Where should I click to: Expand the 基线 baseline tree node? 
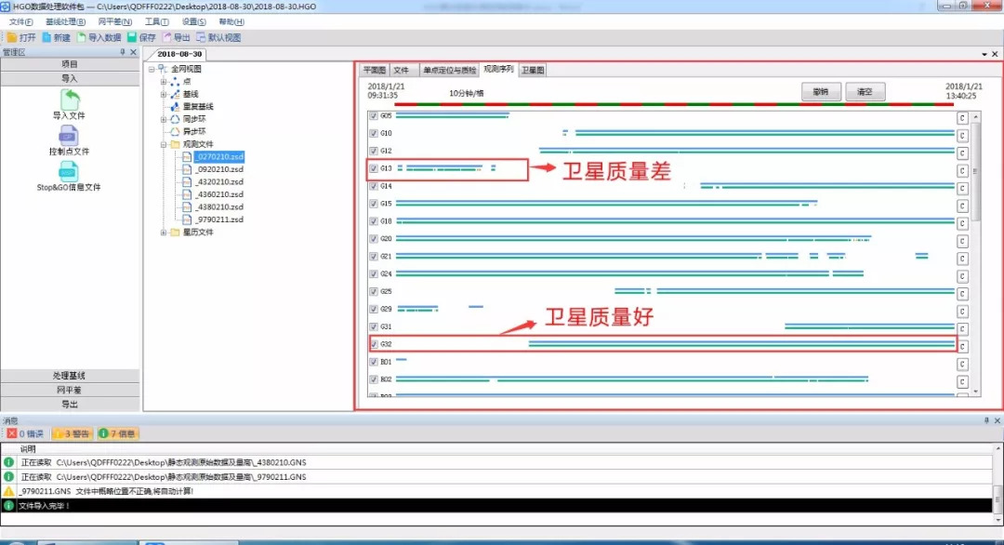(164, 94)
